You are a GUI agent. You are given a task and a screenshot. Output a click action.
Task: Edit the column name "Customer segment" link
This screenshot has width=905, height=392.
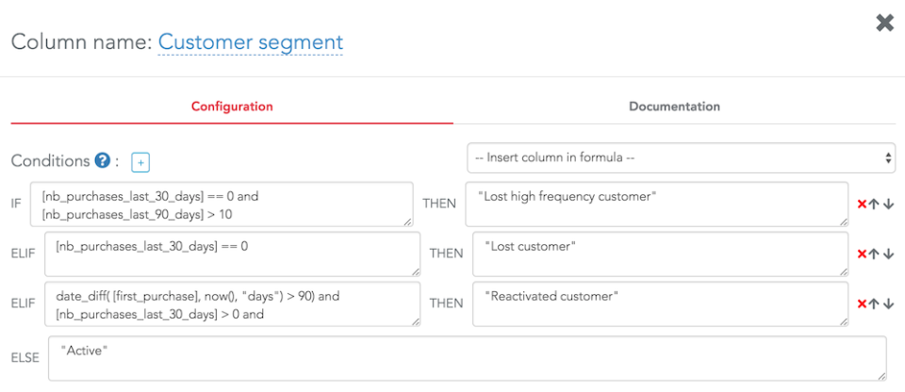[x=250, y=42]
